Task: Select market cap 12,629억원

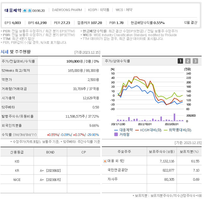Action: pos(91,98)
